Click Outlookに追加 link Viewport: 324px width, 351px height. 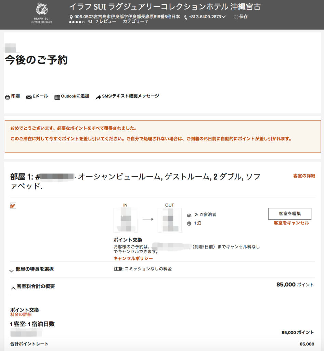tap(75, 96)
